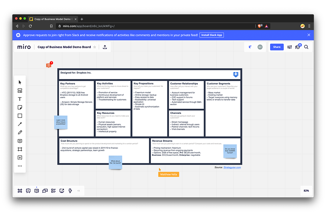Viewport: 325px width, 212px height.
Task: Click the Key Activities heading
Action: (x=105, y=84)
